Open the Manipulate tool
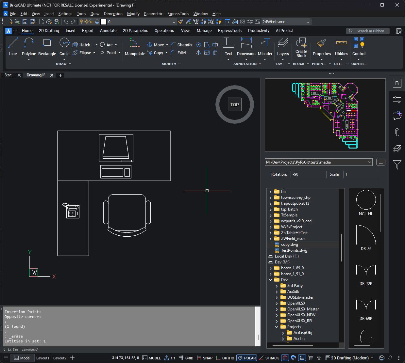 pyautogui.click(x=135, y=47)
